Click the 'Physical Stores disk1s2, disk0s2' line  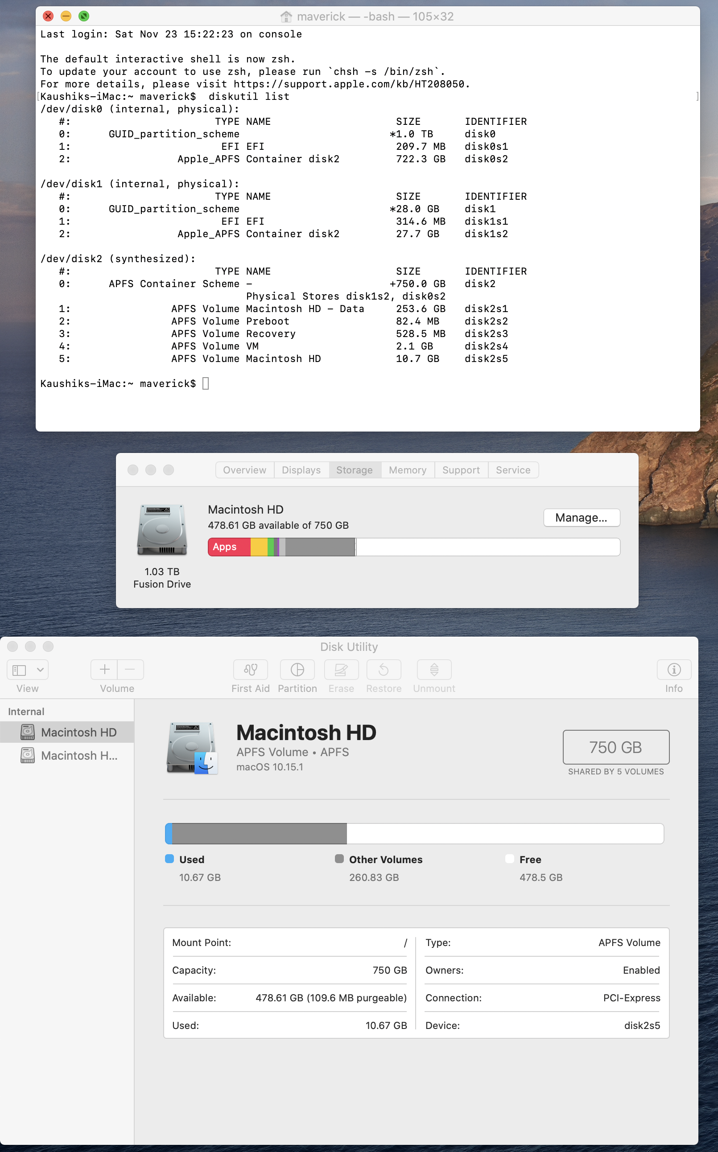coord(346,296)
